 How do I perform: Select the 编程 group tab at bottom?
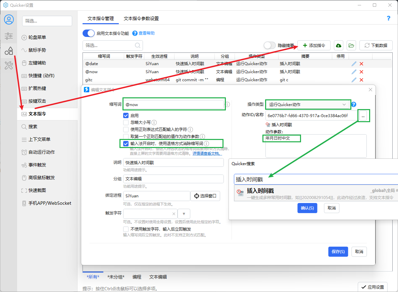(x=137, y=277)
